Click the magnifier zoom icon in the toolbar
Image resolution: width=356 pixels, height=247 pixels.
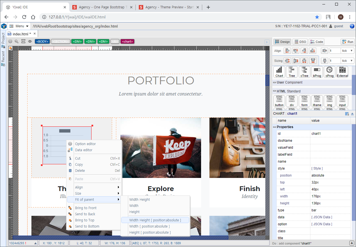[x=17, y=41]
